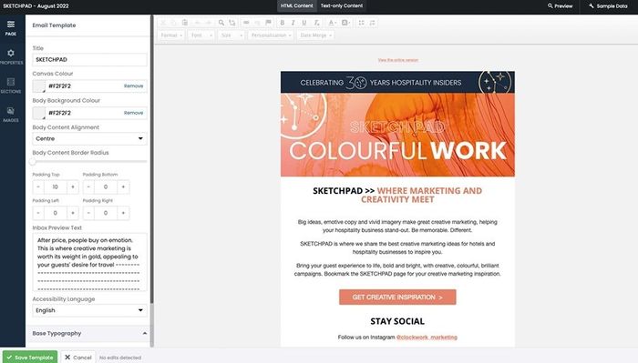Click Save Template button
The image size is (638, 363).
pyautogui.click(x=30, y=358)
